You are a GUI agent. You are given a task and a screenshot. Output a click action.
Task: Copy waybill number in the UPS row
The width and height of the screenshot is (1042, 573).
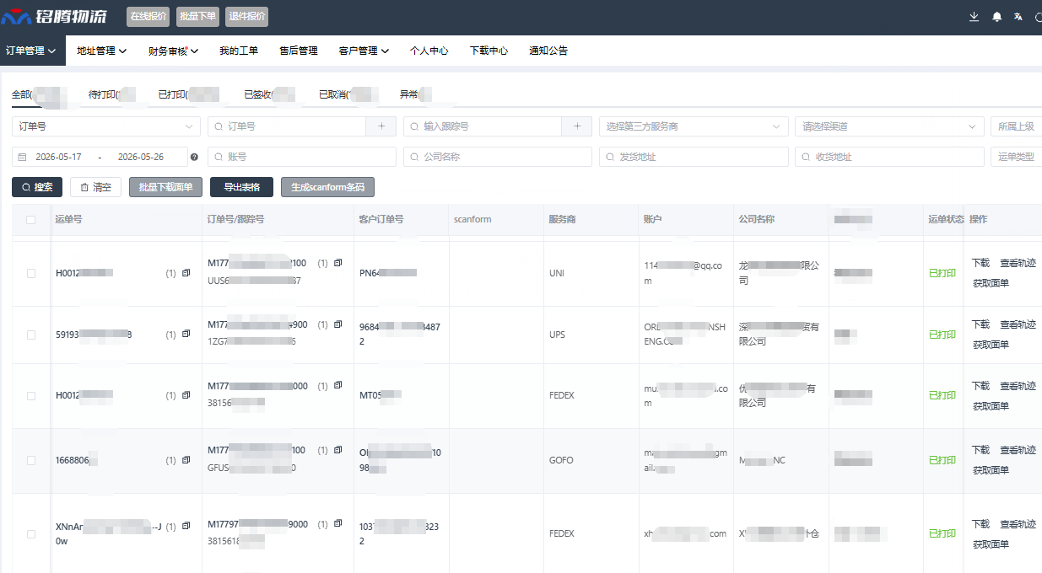pyautogui.click(x=186, y=335)
